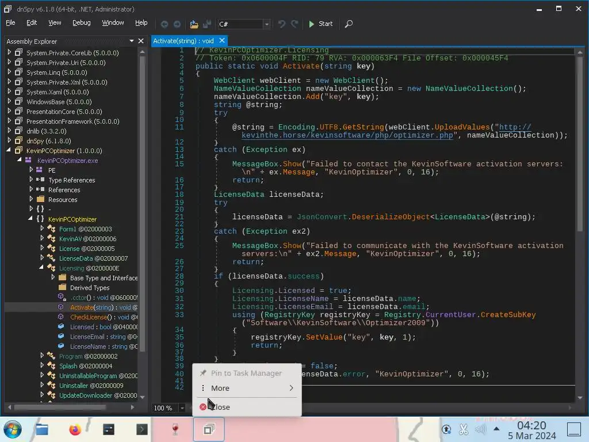Open the C# language dropdown
Screen dimensions: 589x442
tap(266, 24)
